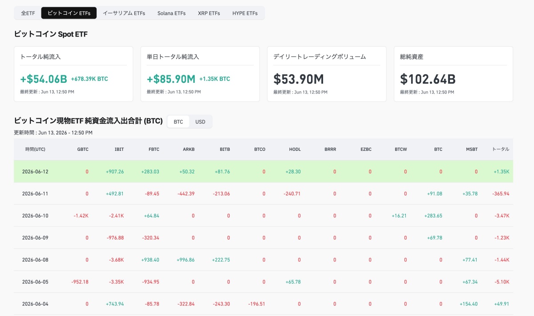Image resolution: width=534 pixels, height=316 pixels.
Task: Click the トータル column header
Action: [501, 149]
